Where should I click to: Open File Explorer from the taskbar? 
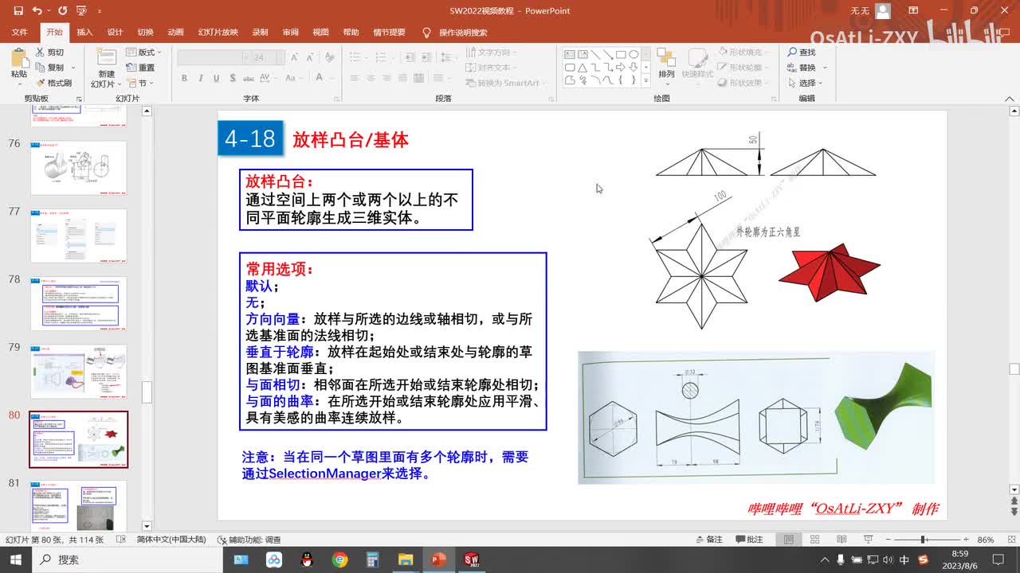[x=405, y=559]
